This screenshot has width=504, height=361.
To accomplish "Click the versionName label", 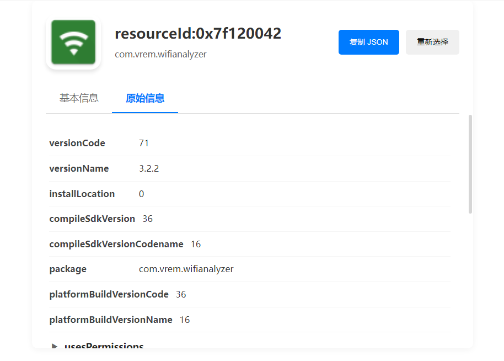I will 79,168.
